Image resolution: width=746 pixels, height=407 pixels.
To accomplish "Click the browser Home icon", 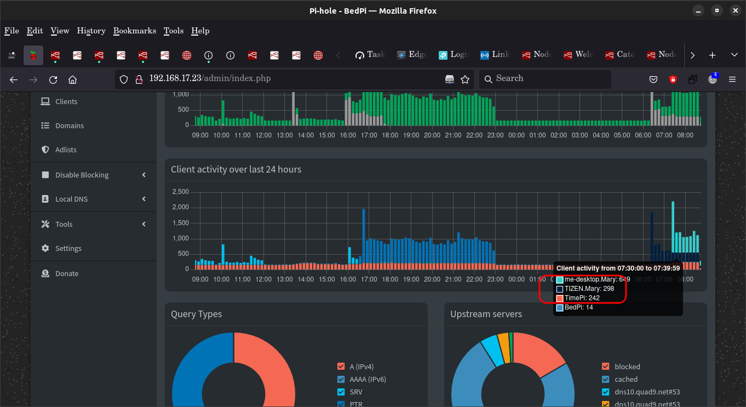I will coord(72,79).
